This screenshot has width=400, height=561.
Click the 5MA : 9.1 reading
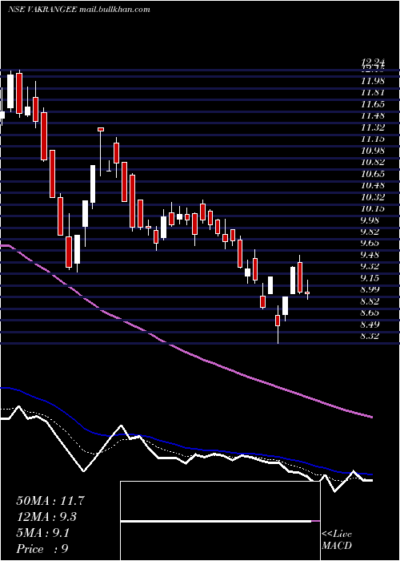pyautogui.click(x=42, y=533)
